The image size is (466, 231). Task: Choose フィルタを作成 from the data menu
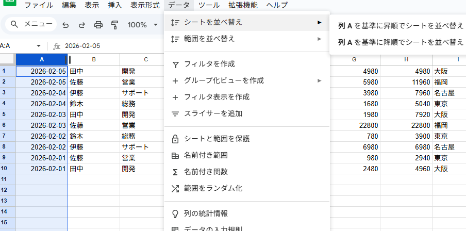pos(209,64)
